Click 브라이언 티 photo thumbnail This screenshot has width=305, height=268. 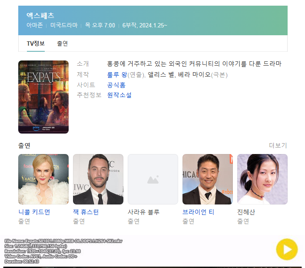click(208, 179)
